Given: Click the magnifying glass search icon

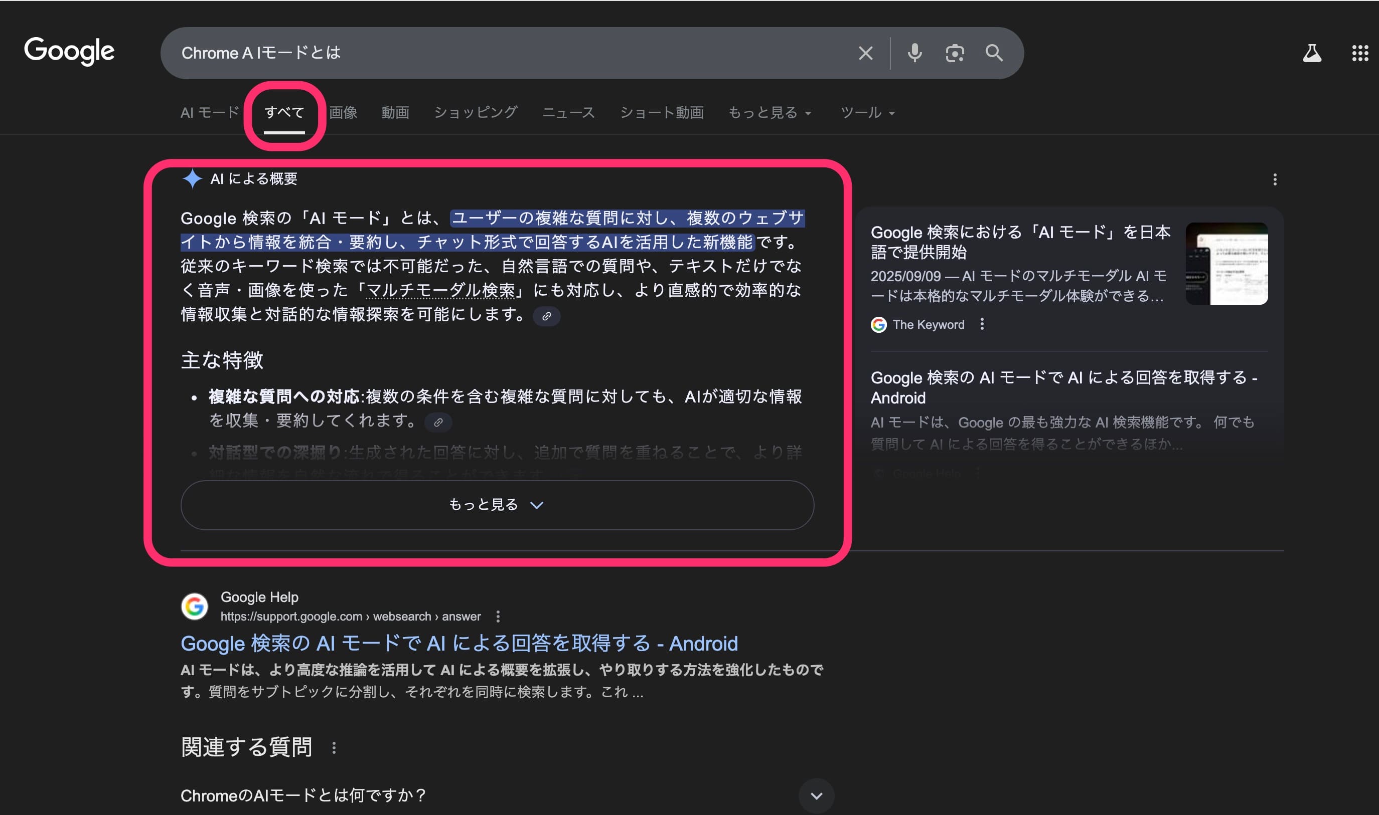Looking at the screenshot, I should (x=994, y=53).
